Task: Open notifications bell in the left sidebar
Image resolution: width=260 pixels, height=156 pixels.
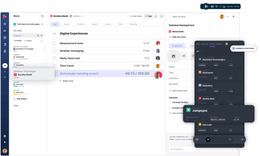Action: click(5, 142)
